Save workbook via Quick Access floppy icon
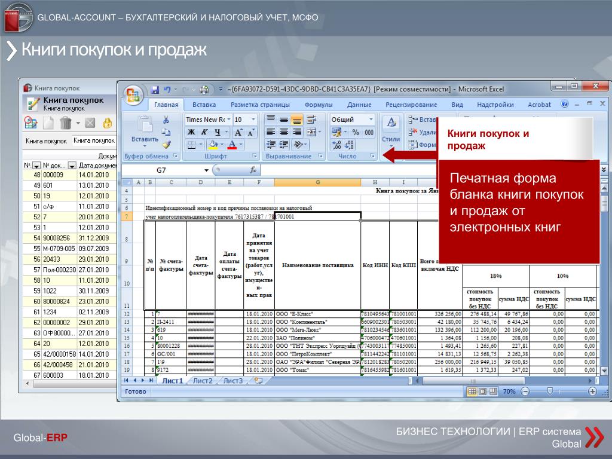 [x=155, y=90]
